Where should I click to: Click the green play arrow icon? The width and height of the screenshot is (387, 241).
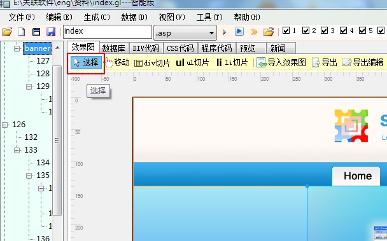[x=224, y=32]
